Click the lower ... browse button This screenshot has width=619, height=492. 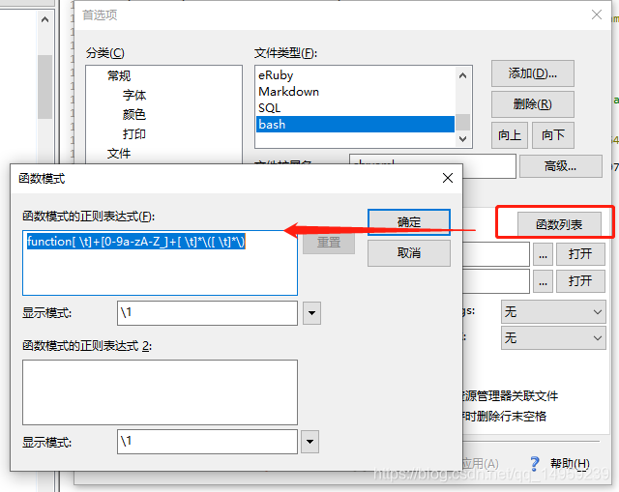click(x=543, y=281)
